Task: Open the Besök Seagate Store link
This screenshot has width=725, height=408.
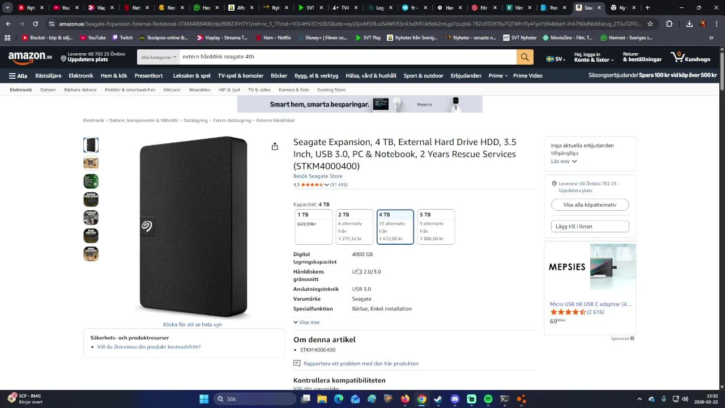Action: 318,176
